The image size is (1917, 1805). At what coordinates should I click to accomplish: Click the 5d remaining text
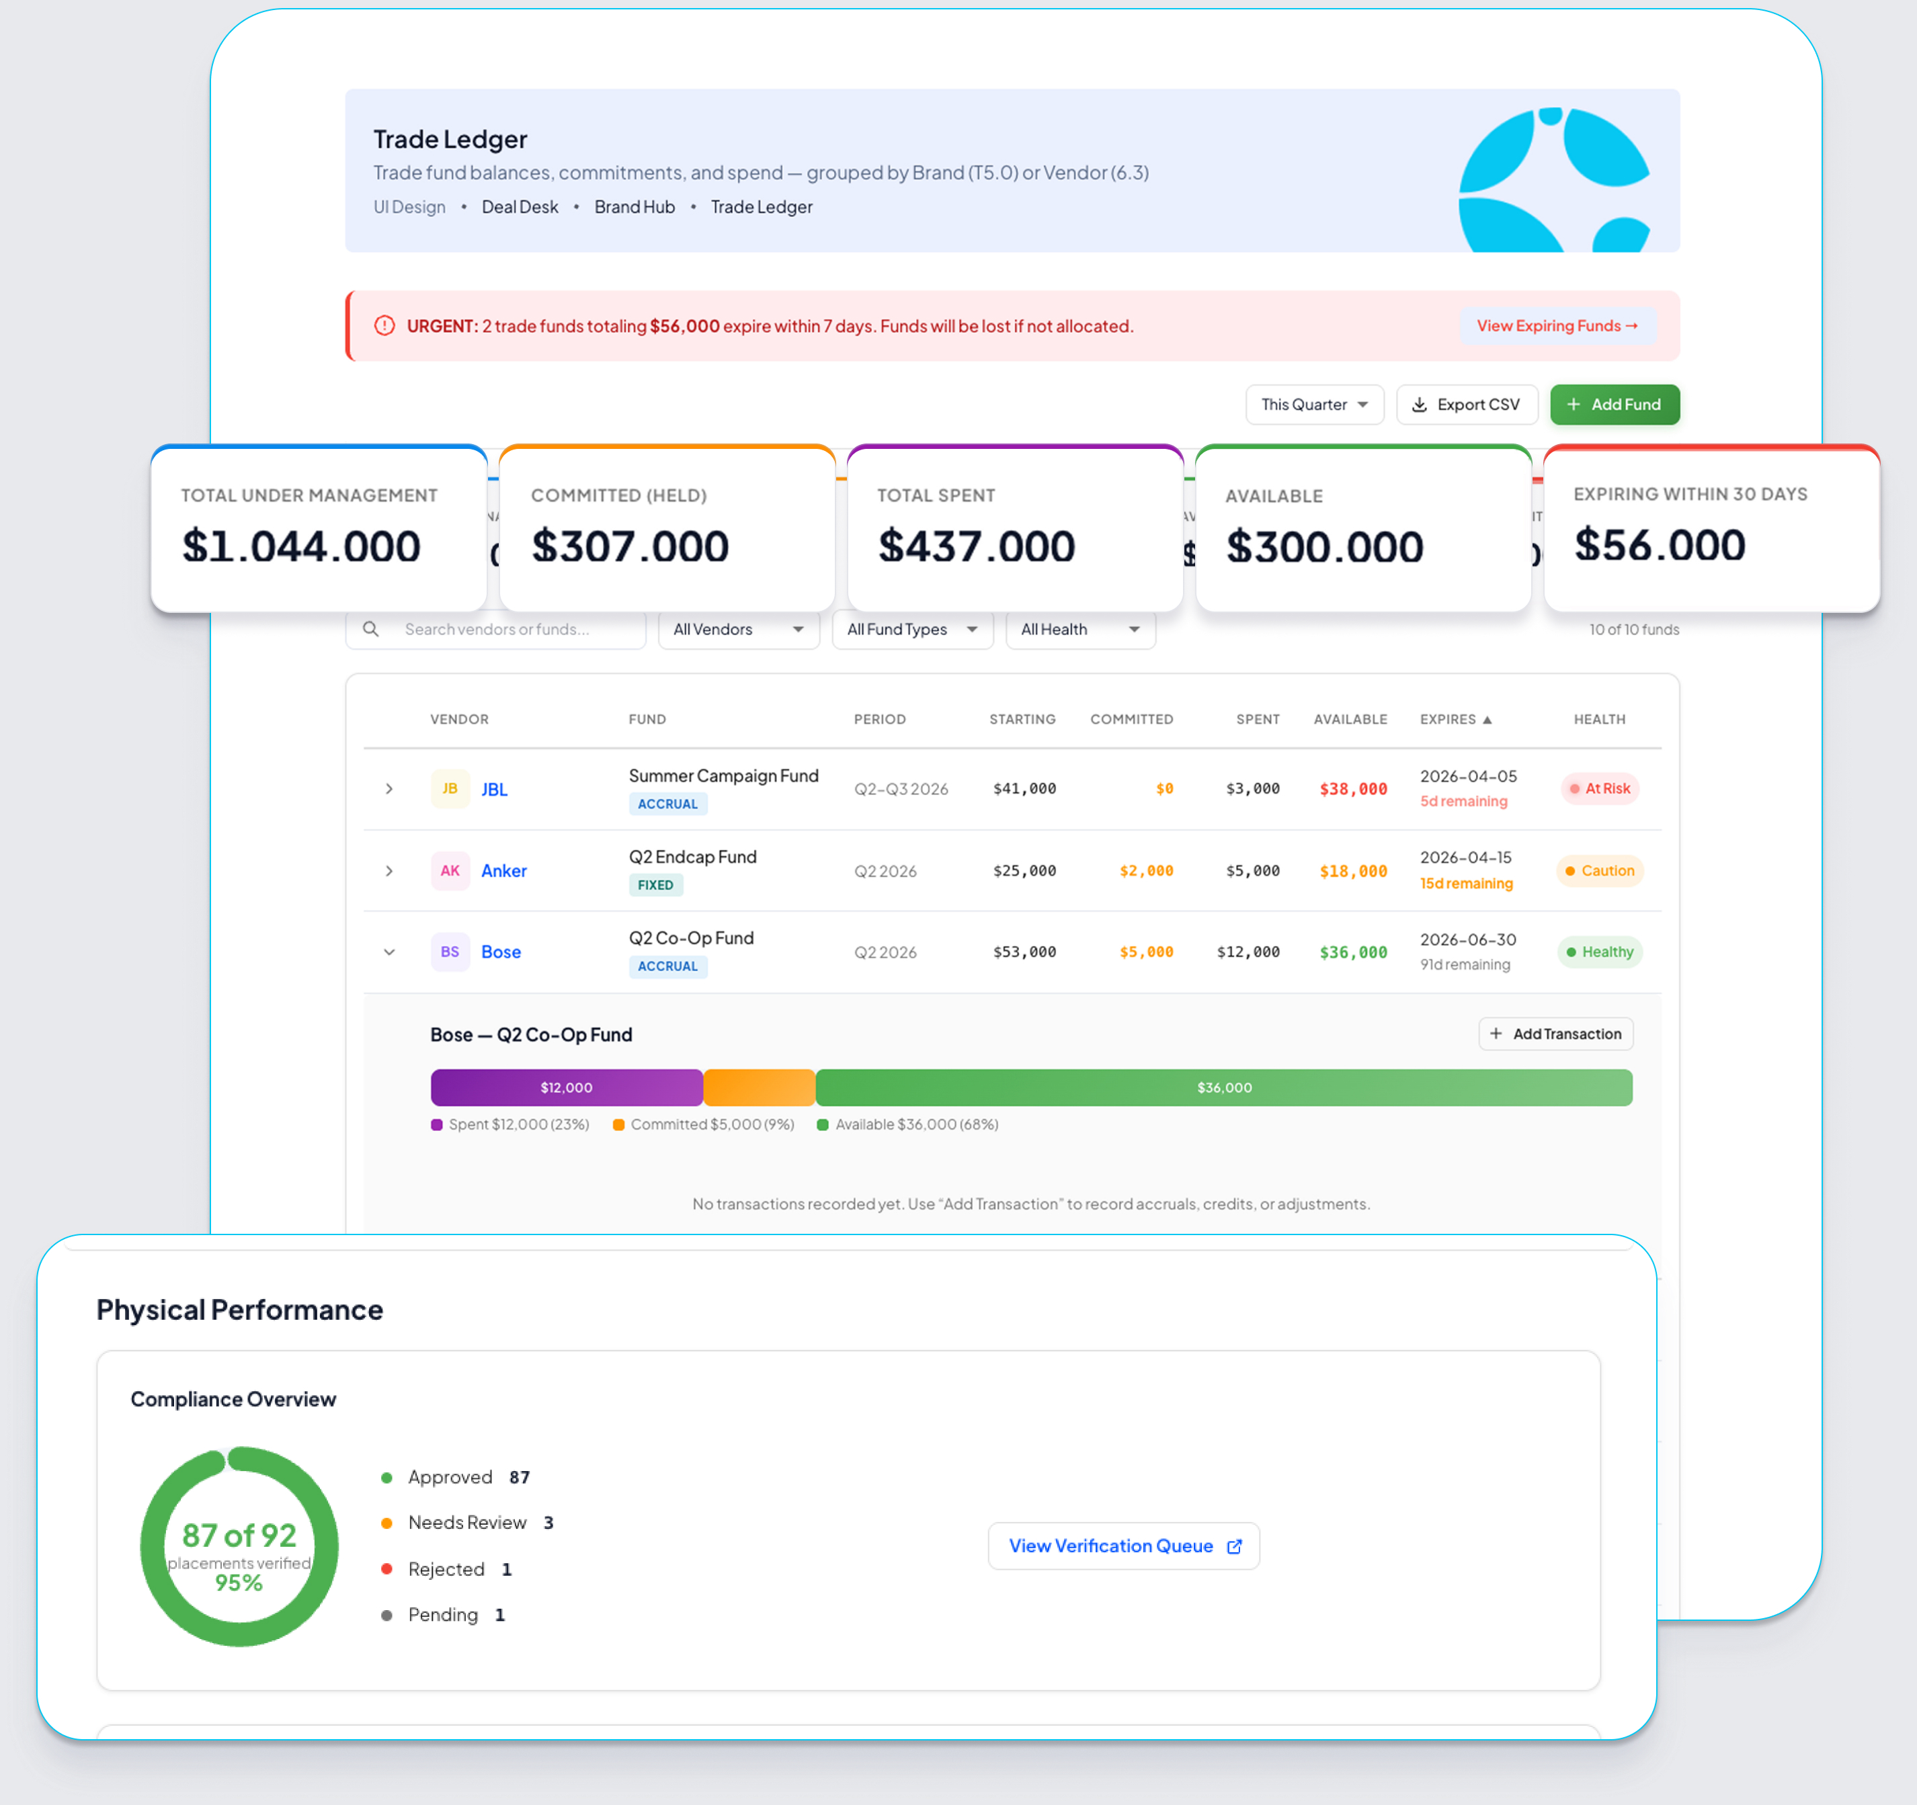(1464, 802)
